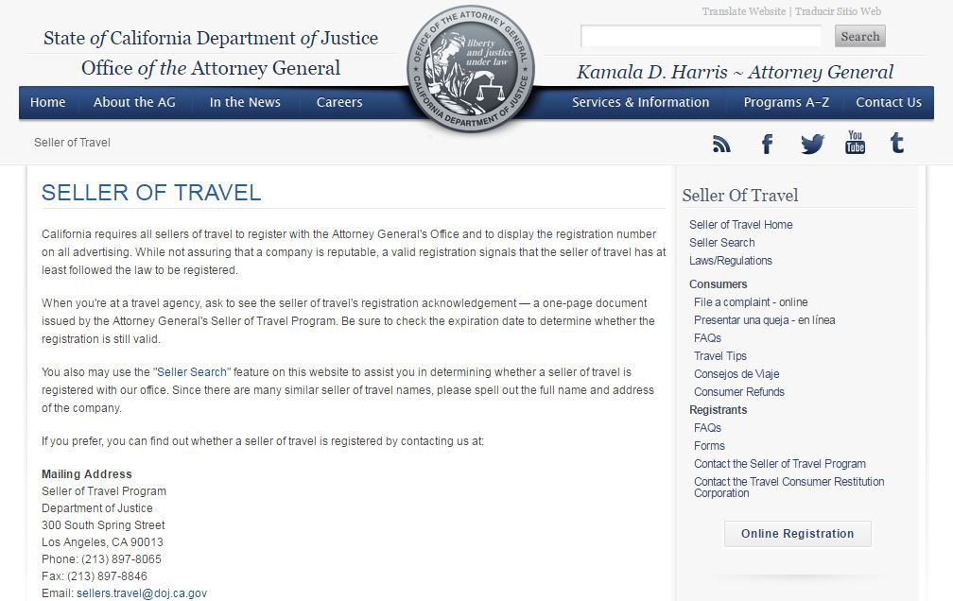This screenshot has width=953, height=601.
Task: Click the sellers.travel@doj.ca.gov email link
Action: click(x=142, y=593)
